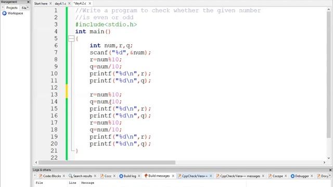Open the Search results log tab

click(x=82, y=176)
